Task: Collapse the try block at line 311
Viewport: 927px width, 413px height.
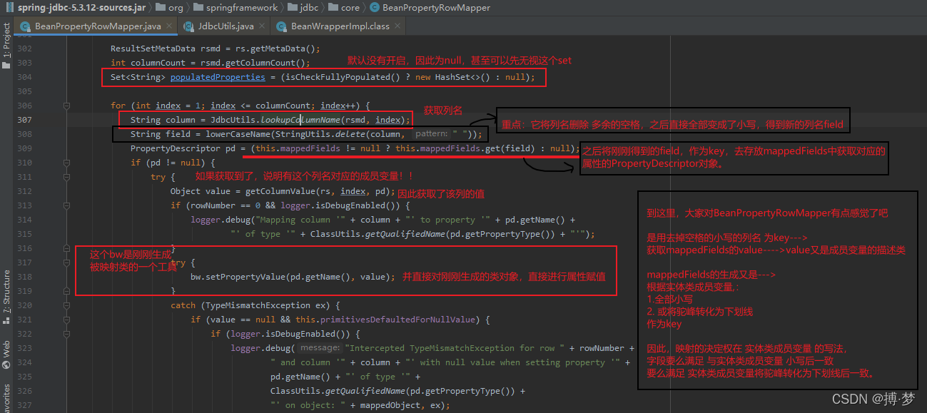Action: point(67,177)
